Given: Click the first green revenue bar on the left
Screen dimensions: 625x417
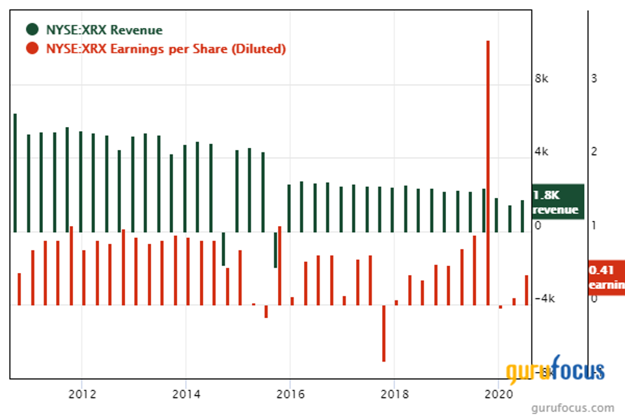Looking at the screenshot, I should (15, 173).
